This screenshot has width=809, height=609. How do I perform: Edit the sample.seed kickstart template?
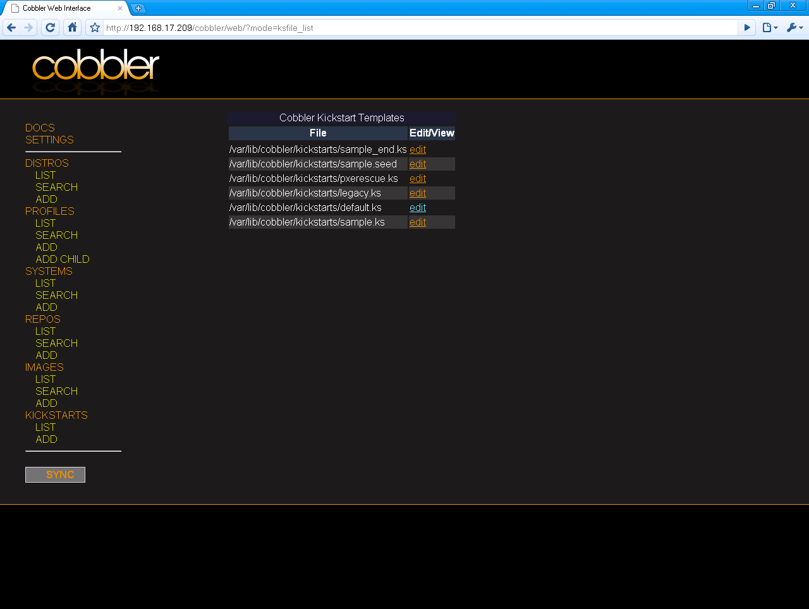(x=417, y=164)
